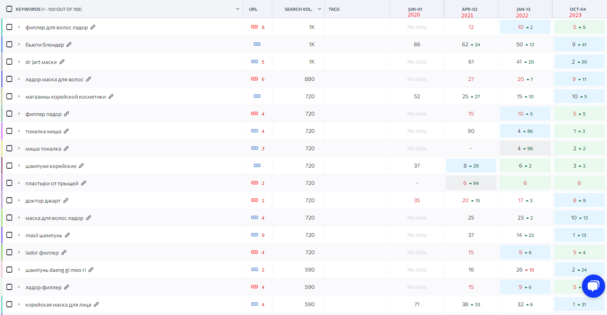
Task: Open the live chat support bubble
Action: 593,286
